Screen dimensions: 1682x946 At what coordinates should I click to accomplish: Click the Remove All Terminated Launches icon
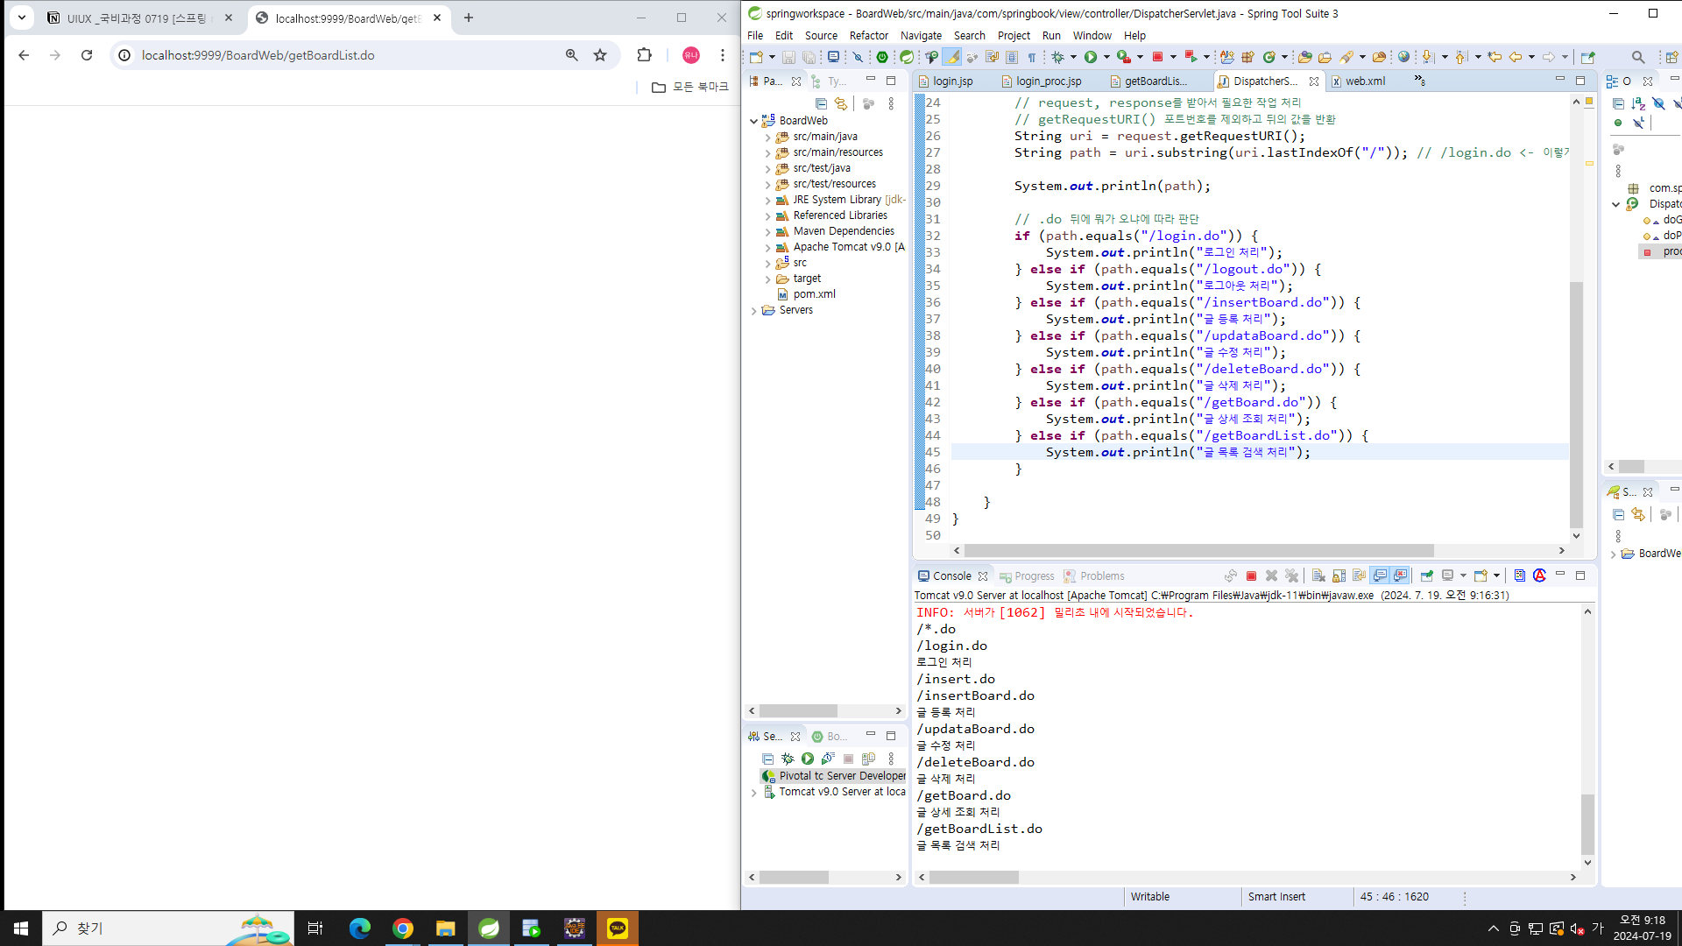(x=1291, y=575)
